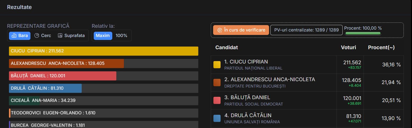Click the CIUCU CIPRIAN yellow chart bar
Screen dimensions: 412x128
[104, 51]
